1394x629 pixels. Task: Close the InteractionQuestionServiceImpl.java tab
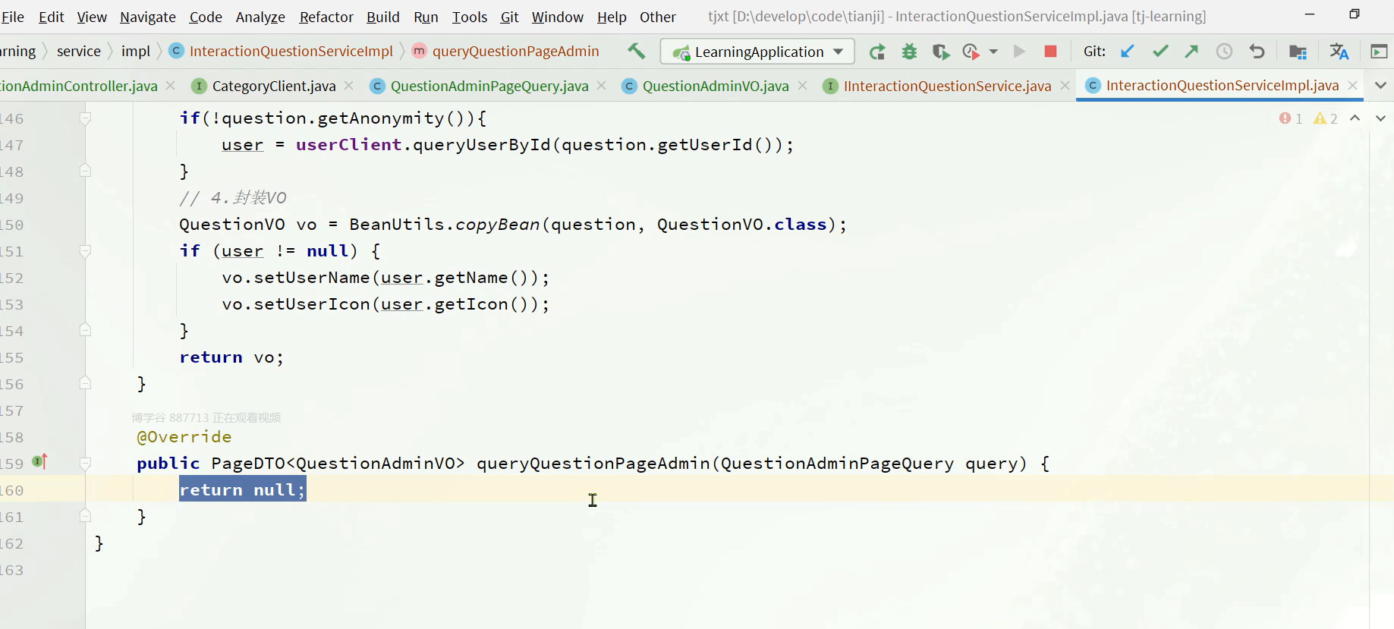[x=1353, y=86]
